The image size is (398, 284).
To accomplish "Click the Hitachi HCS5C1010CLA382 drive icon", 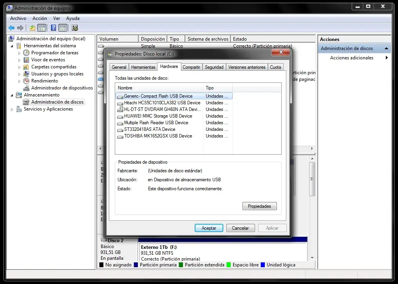I will [x=120, y=103].
